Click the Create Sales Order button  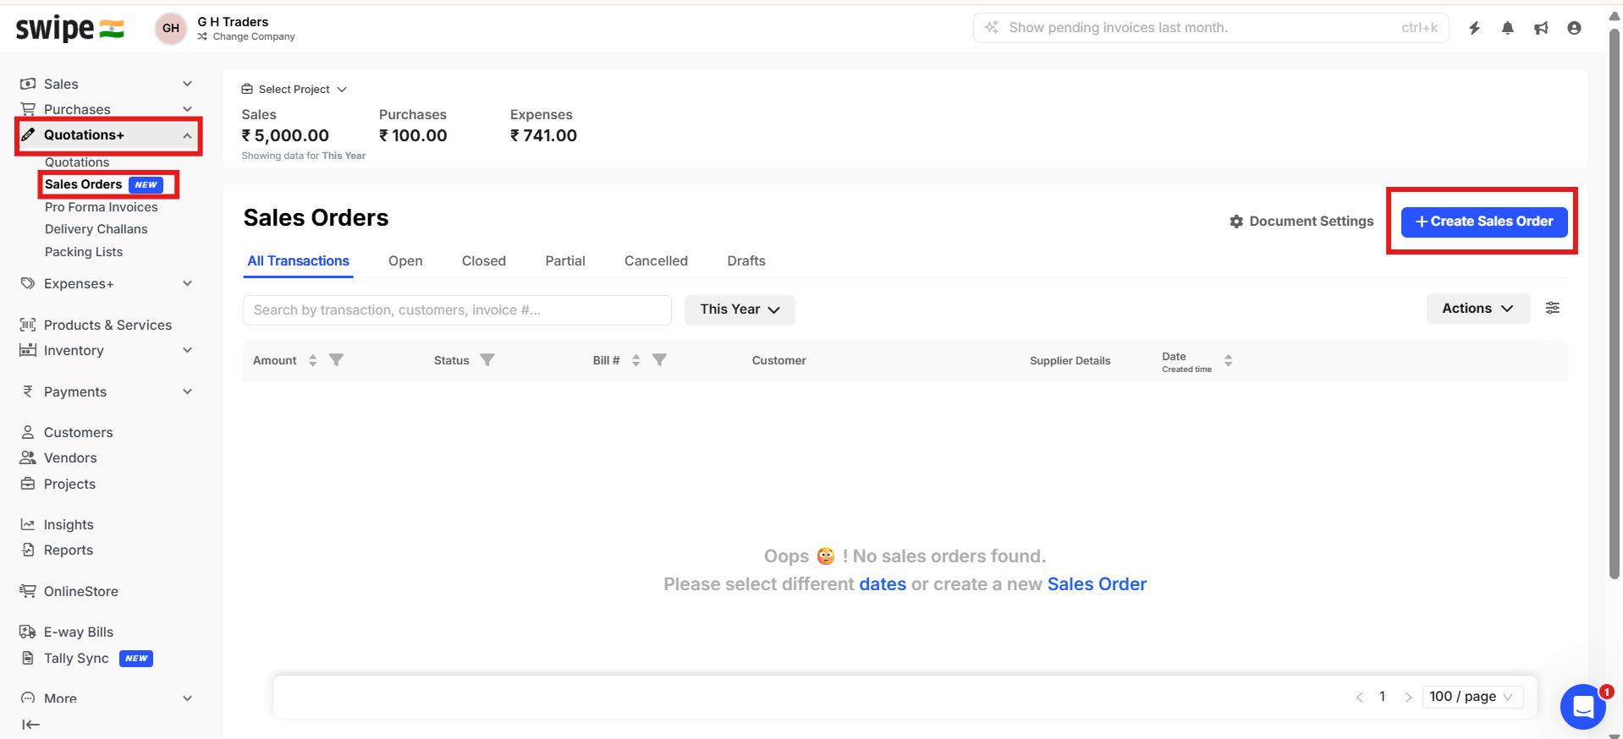tap(1483, 222)
